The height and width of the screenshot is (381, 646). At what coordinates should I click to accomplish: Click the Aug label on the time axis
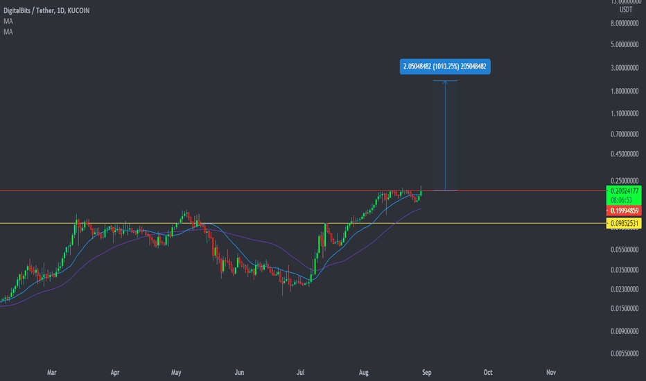pyautogui.click(x=364, y=373)
